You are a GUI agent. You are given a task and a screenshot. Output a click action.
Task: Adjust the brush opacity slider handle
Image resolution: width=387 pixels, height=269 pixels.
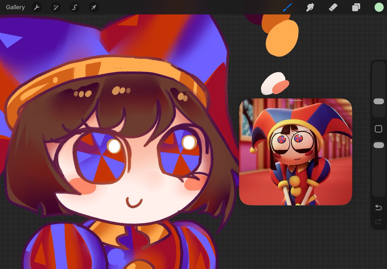[379, 145]
